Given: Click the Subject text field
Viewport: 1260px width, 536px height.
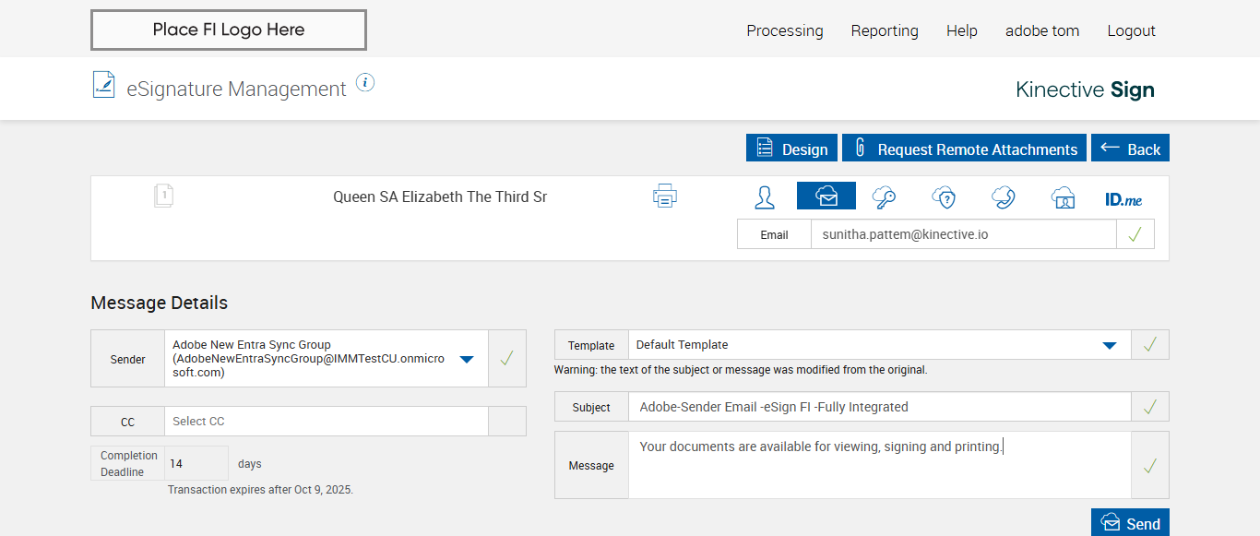Looking at the screenshot, I should tap(879, 407).
